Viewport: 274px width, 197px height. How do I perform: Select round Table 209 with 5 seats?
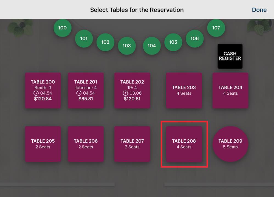[x=230, y=144]
